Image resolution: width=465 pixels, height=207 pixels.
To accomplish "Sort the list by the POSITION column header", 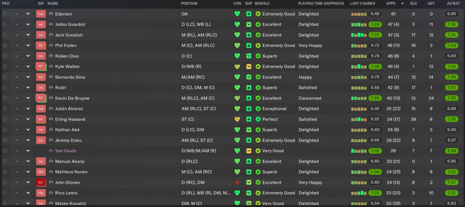I will pyautogui.click(x=189, y=4).
